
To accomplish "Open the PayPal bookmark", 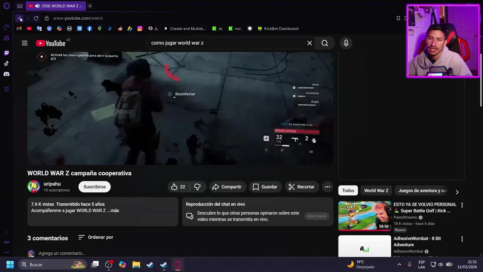I will 110,29.
